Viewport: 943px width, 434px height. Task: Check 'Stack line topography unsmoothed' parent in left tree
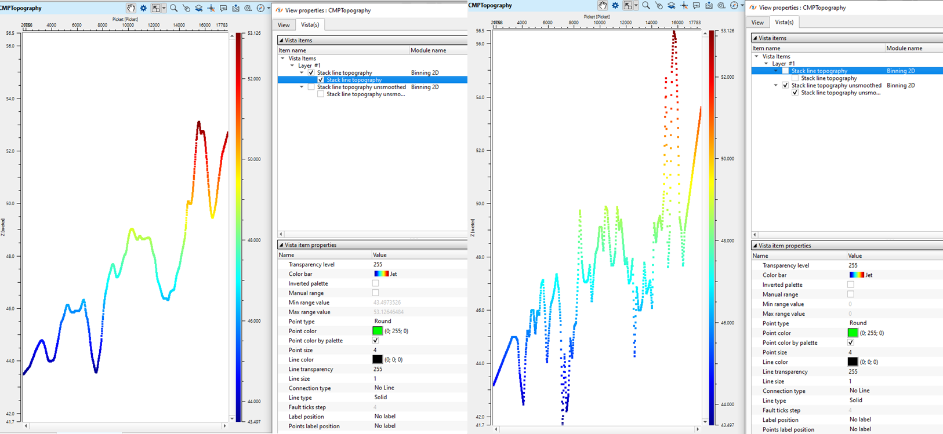[311, 87]
